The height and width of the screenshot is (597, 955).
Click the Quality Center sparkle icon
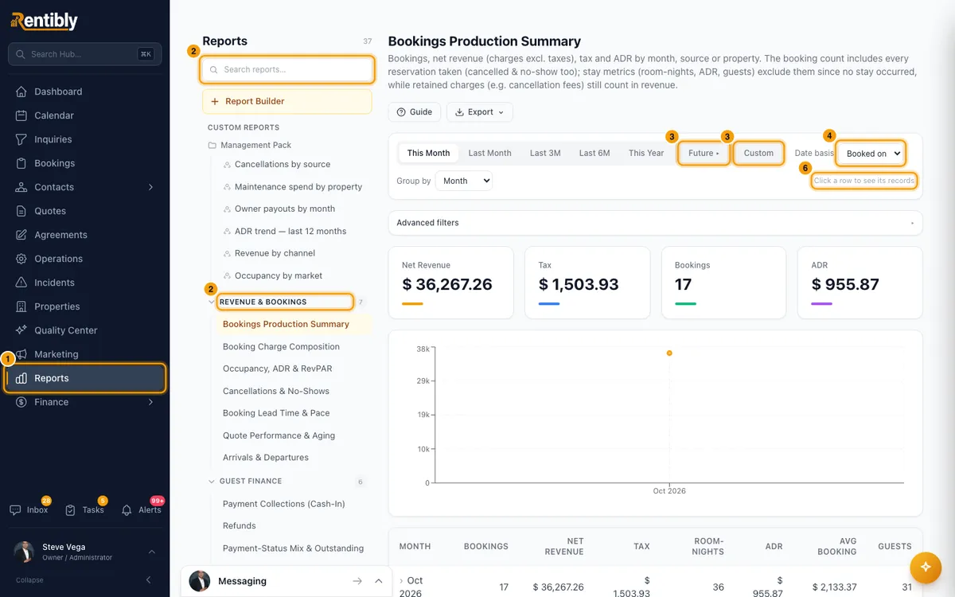21,330
